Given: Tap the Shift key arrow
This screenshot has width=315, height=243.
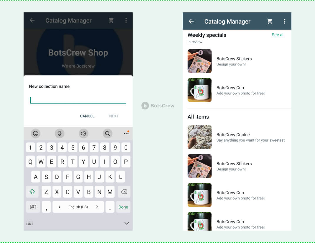Looking at the screenshot, I should coord(32,192).
